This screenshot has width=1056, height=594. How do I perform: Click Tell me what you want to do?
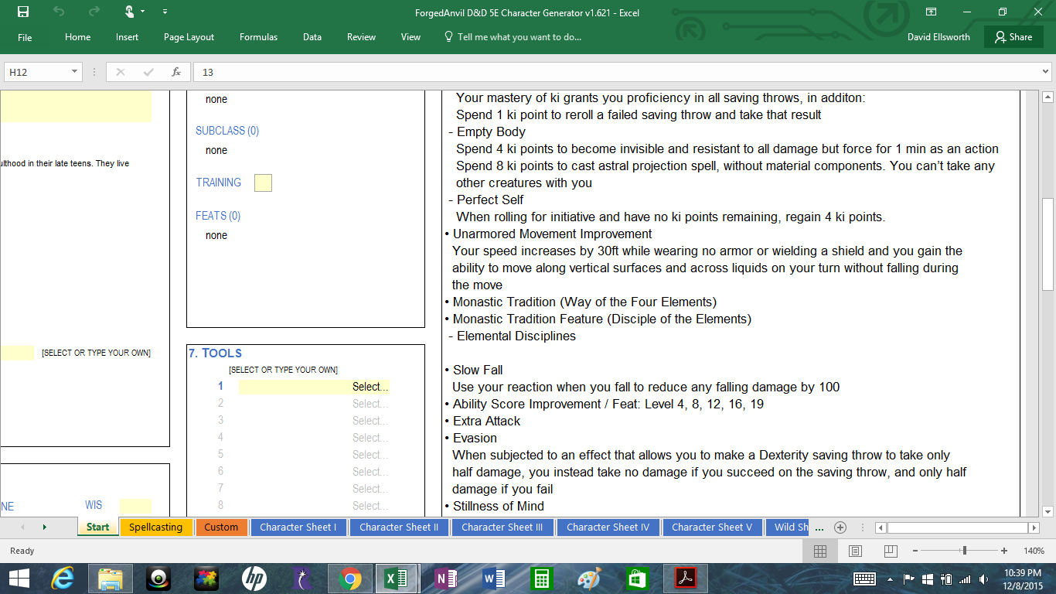coord(513,37)
